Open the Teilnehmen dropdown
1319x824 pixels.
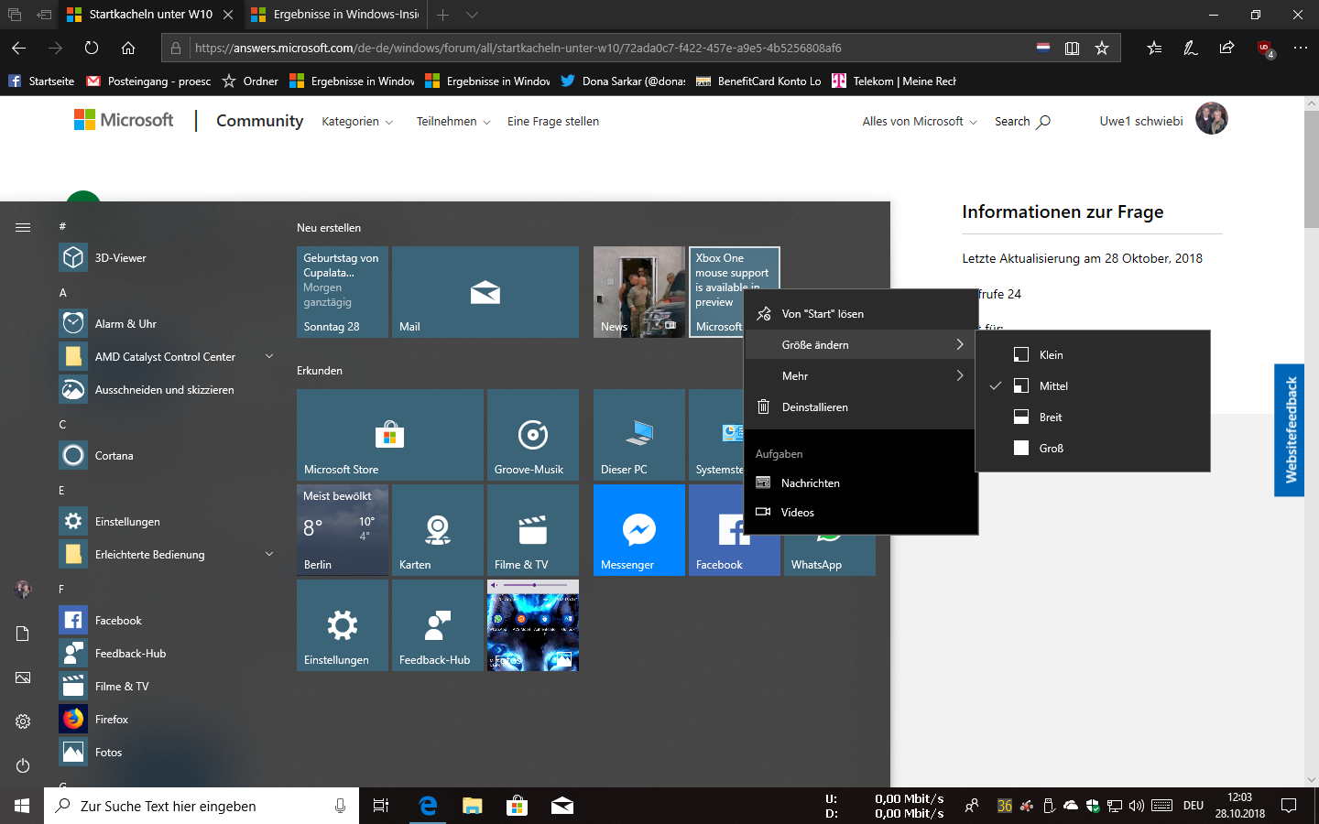(453, 122)
